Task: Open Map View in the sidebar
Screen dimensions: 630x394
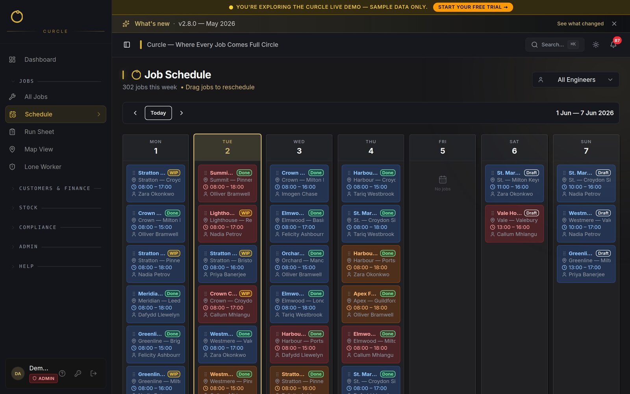Action: pos(56,149)
